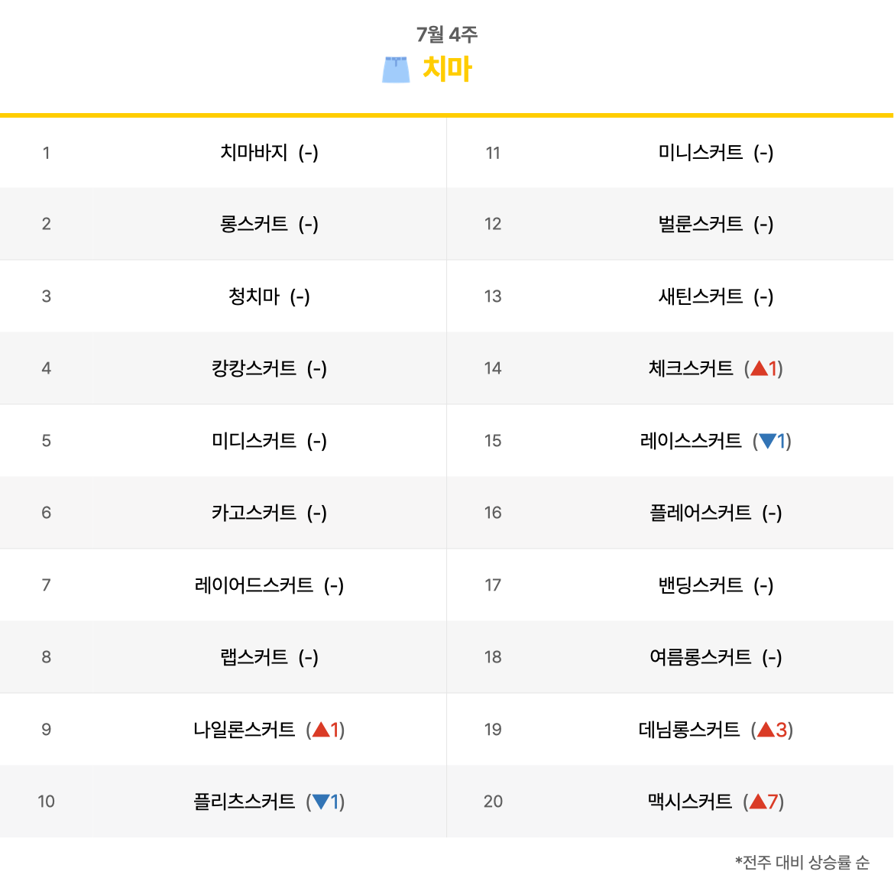
Task: Open the top-ranked keyword 치마바지
Action: [254, 152]
